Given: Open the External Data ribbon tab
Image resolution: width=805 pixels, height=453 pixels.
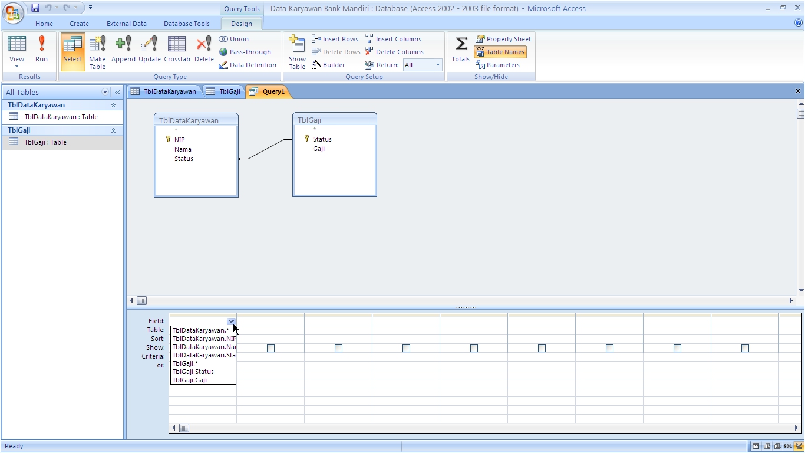Looking at the screenshot, I should (127, 24).
